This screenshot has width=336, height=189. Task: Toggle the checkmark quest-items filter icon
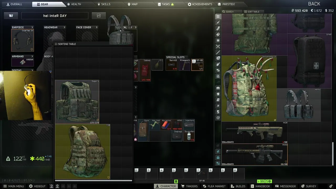218,118
